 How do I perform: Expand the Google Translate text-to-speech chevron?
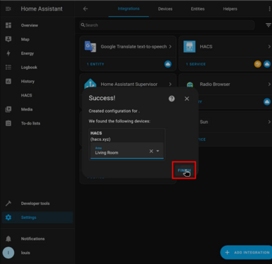(x=170, y=46)
